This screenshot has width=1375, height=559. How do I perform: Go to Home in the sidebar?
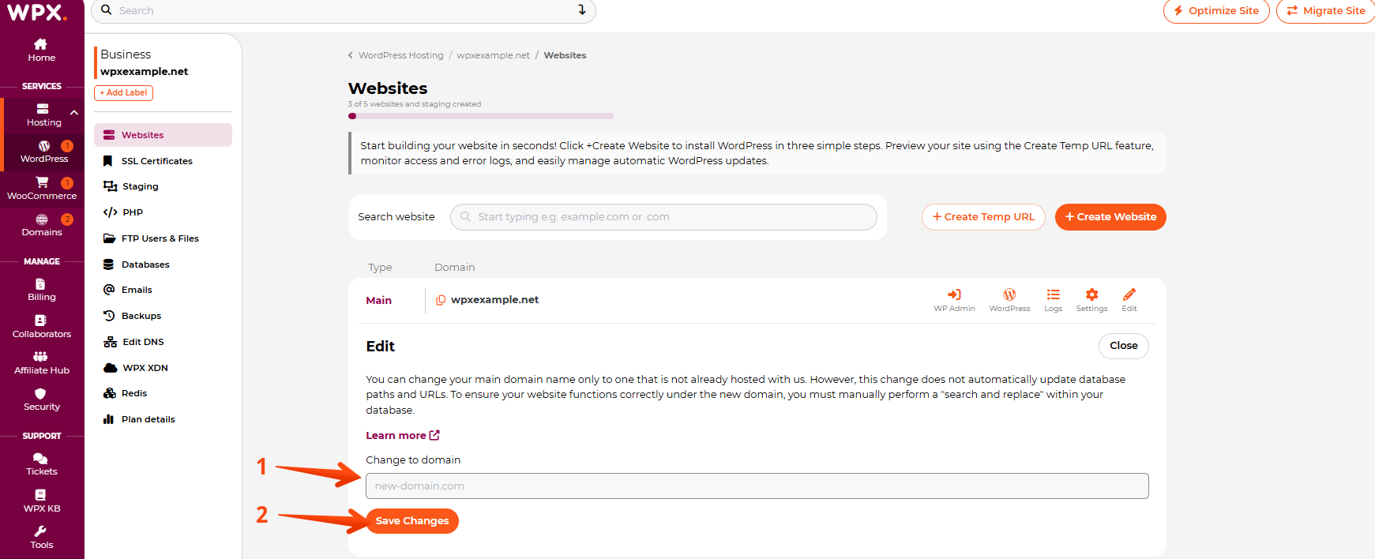[42, 50]
